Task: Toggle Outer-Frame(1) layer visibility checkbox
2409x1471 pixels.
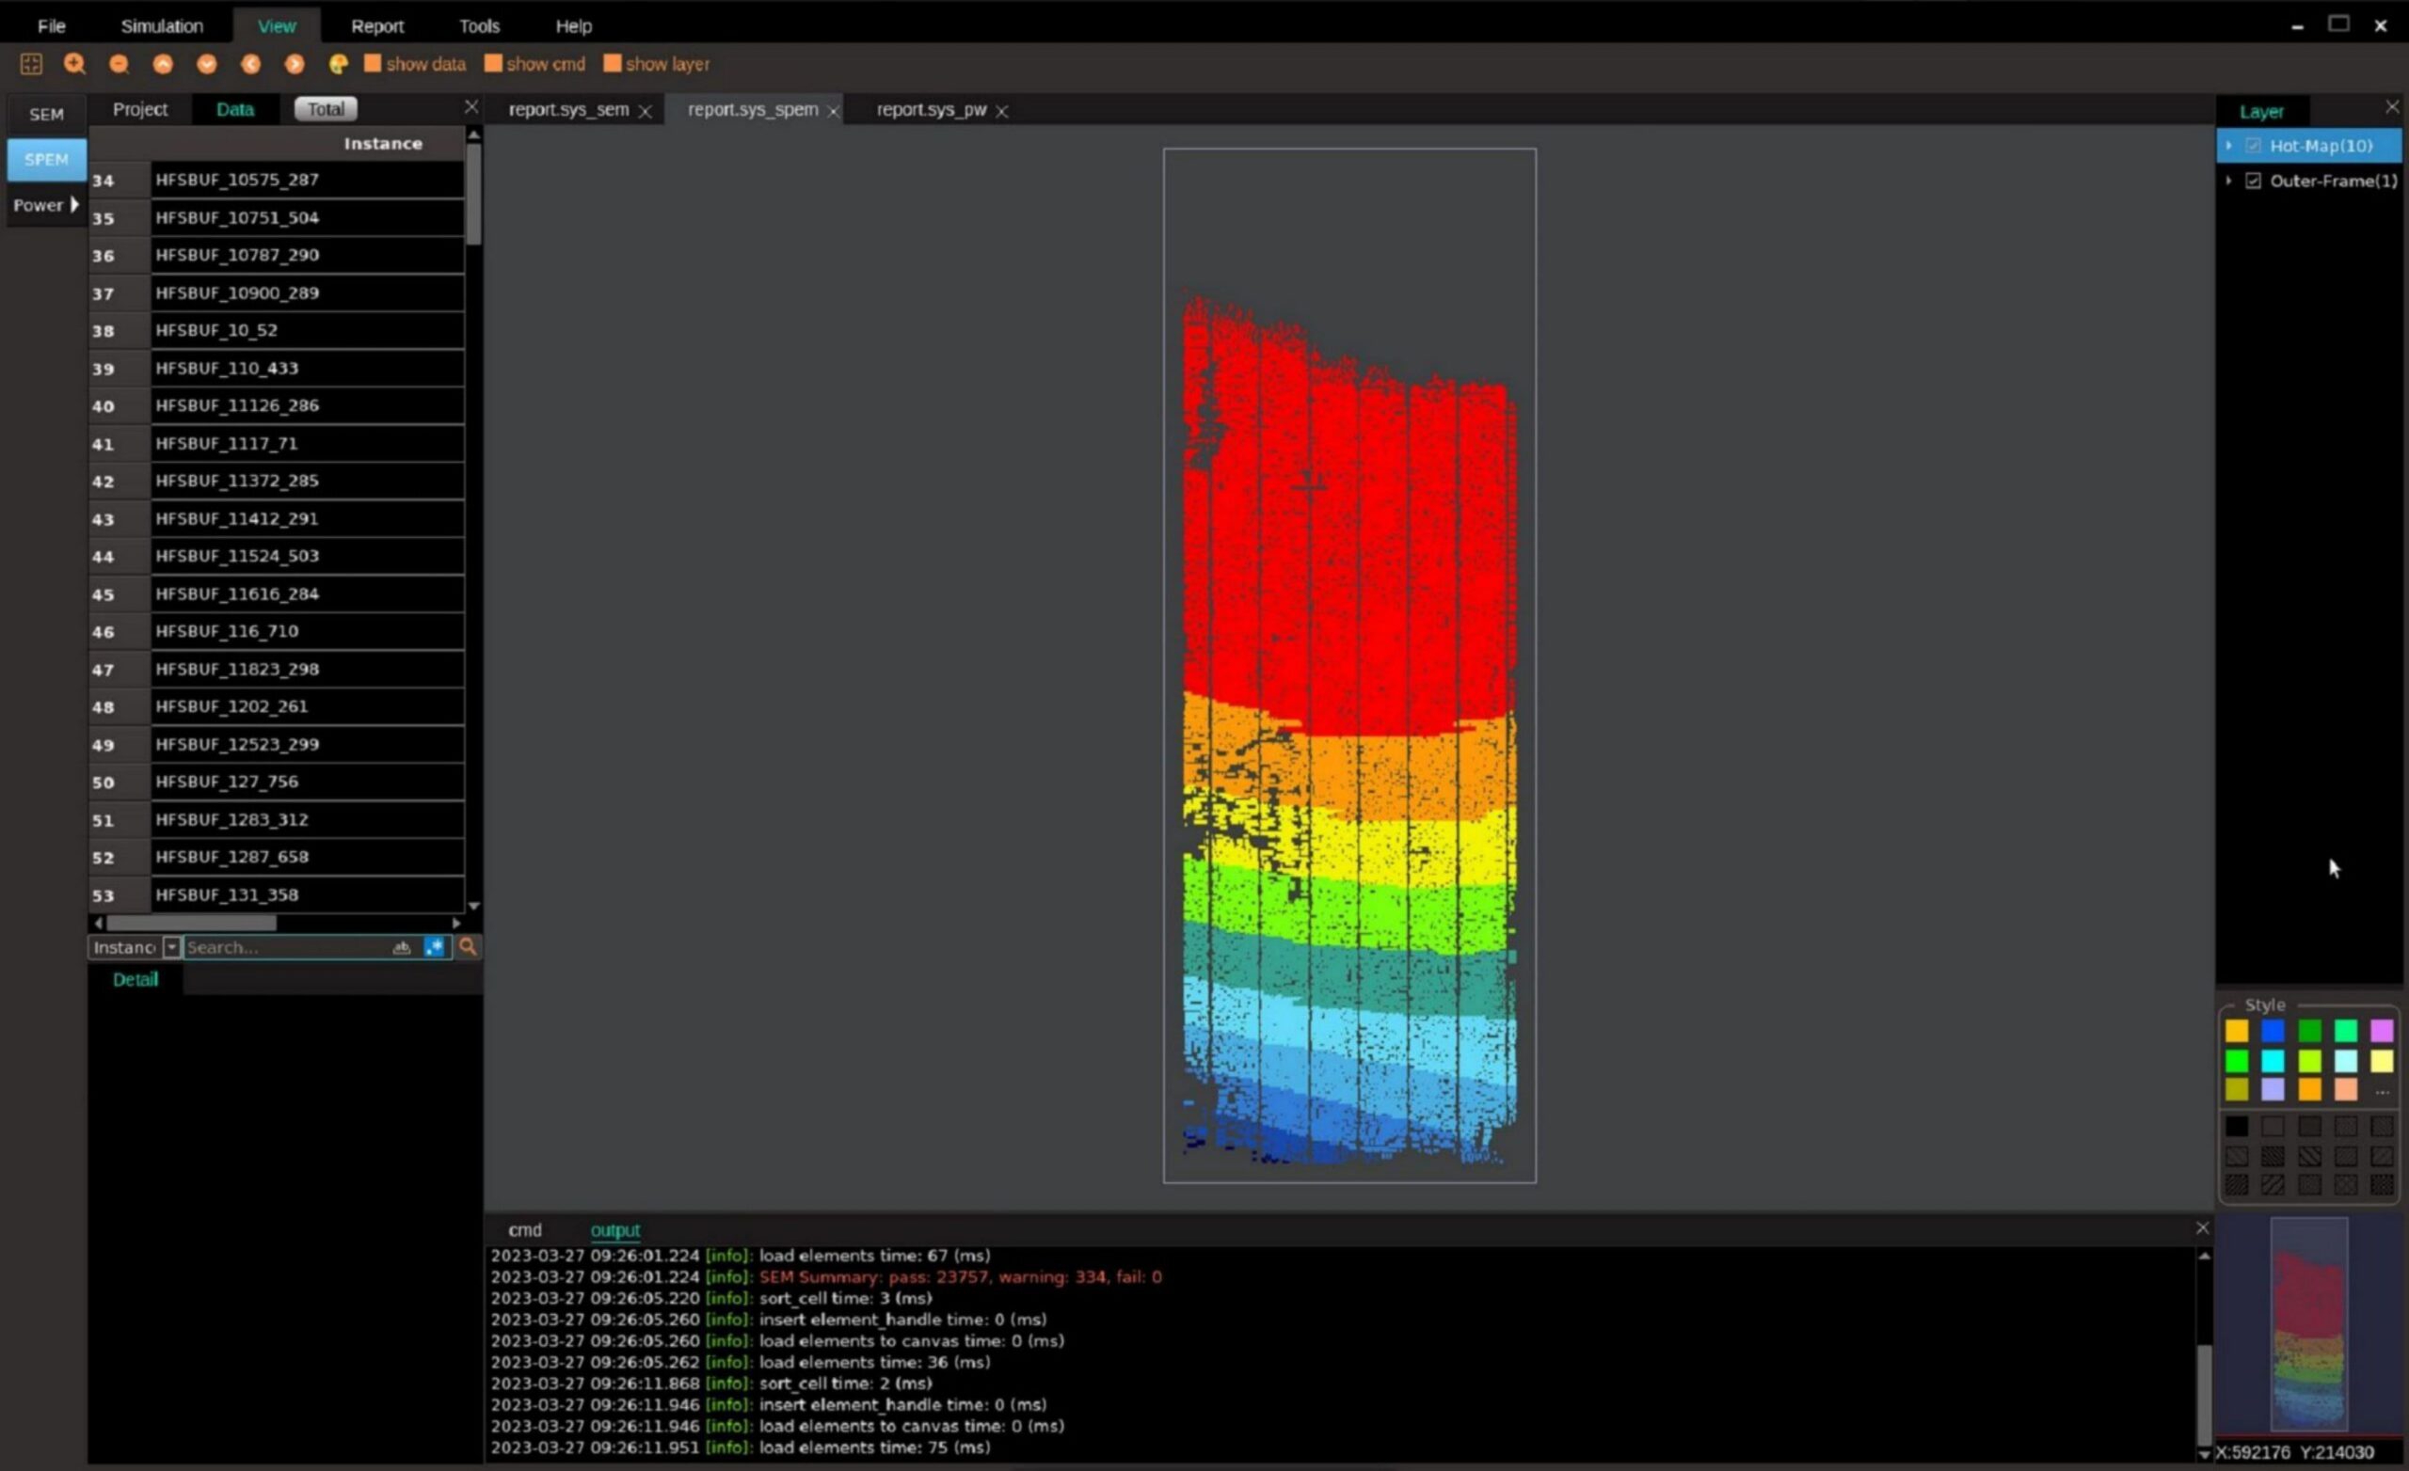Action: coord(2253,181)
